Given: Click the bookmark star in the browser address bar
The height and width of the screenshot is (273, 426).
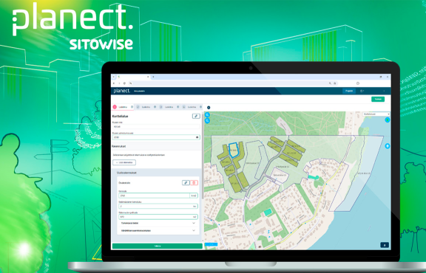Looking at the screenshot, I should [x=335, y=83].
